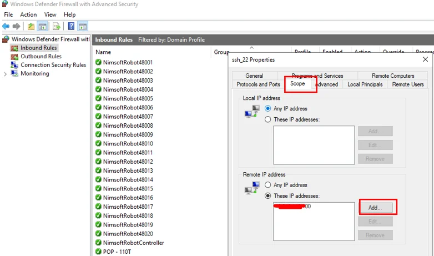Click green check icon for POP - 110T
434x256 pixels.
98,252
